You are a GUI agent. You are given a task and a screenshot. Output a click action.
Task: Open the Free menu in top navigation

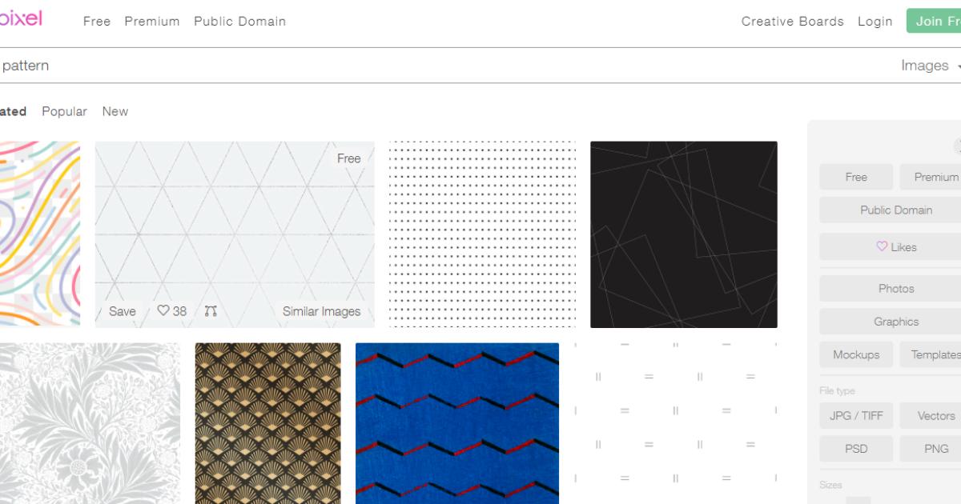coord(97,22)
